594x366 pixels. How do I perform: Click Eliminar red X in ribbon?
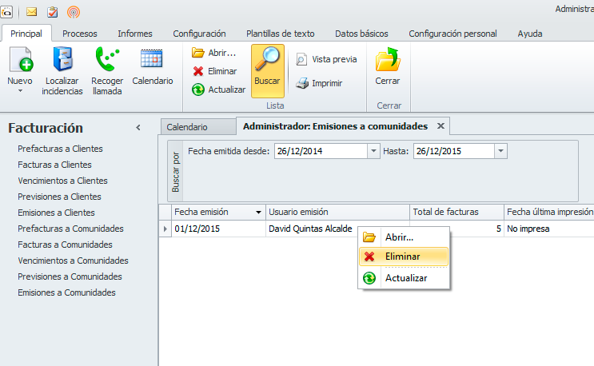197,71
